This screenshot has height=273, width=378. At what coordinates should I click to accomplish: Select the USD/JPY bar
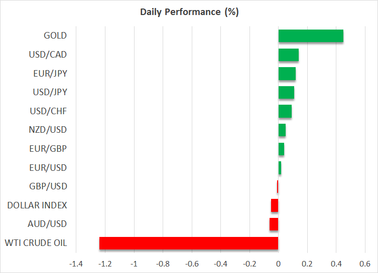click(x=286, y=93)
